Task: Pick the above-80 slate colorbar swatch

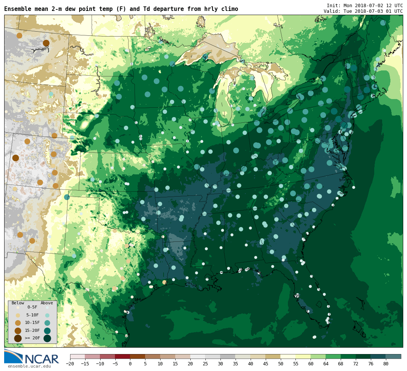Action: tap(393, 356)
